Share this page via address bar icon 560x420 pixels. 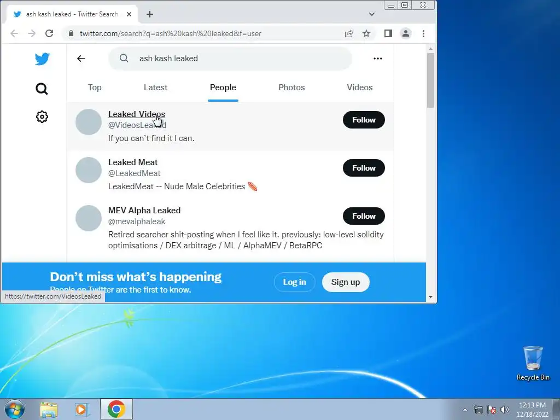coord(348,33)
